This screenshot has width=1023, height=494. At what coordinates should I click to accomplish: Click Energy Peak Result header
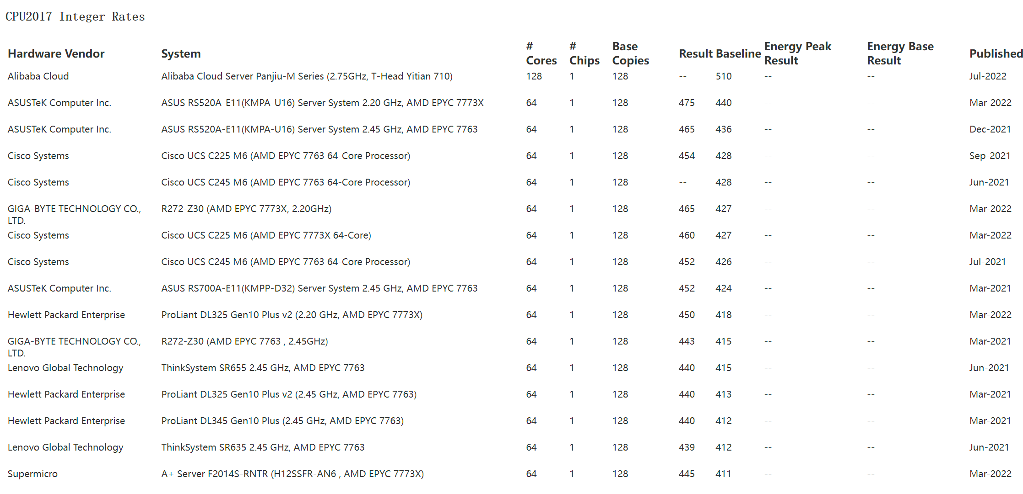797,53
